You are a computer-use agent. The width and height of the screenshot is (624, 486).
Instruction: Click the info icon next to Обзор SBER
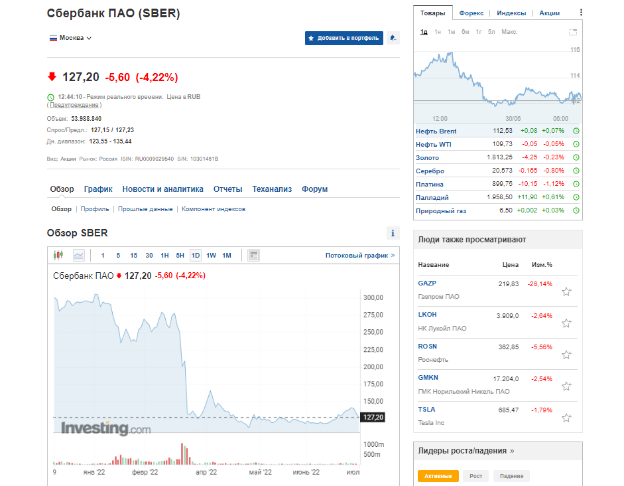pyautogui.click(x=393, y=233)
